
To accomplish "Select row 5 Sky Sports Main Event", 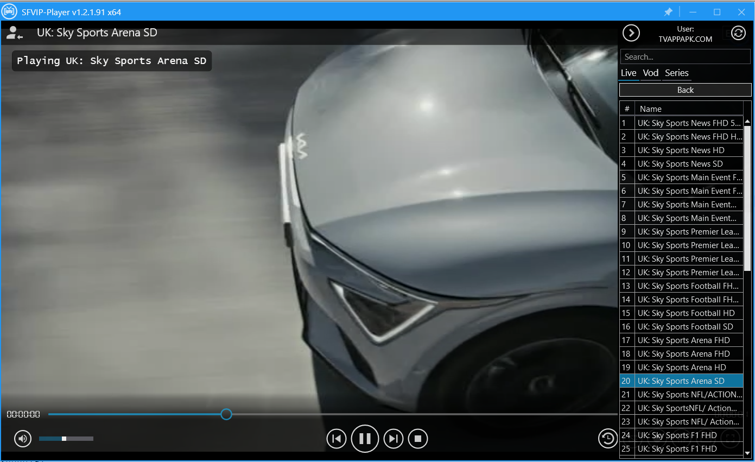I will pyautogui.click(x=682, y=178).
